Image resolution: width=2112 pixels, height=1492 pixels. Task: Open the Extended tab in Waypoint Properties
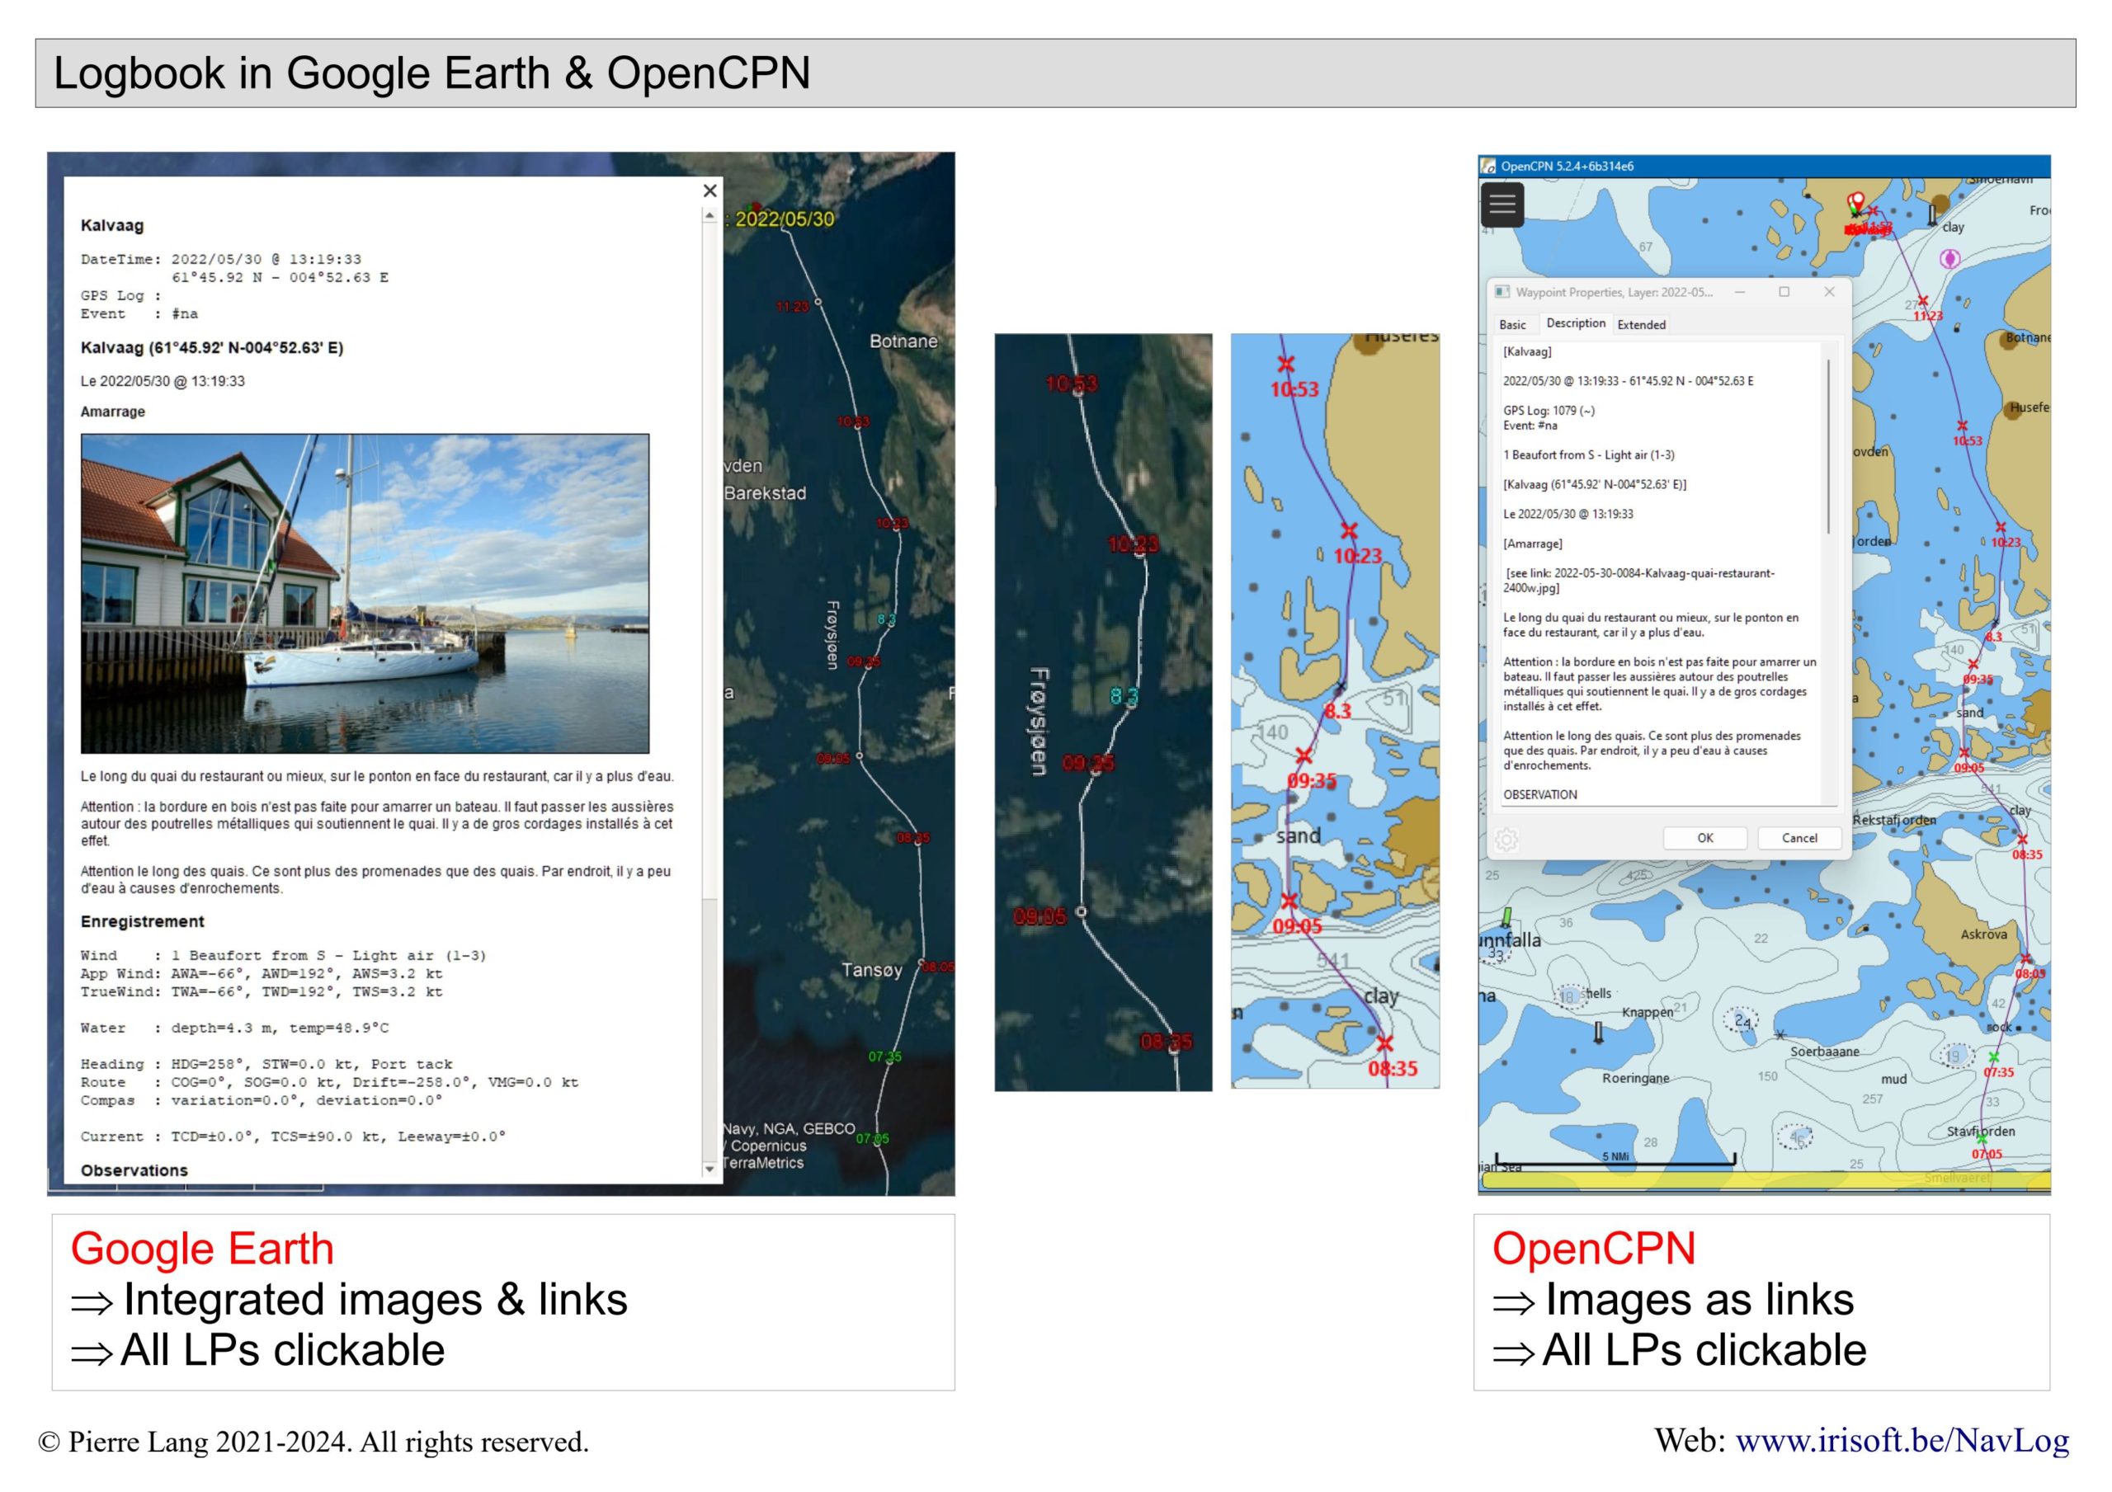coord(1641,325)
